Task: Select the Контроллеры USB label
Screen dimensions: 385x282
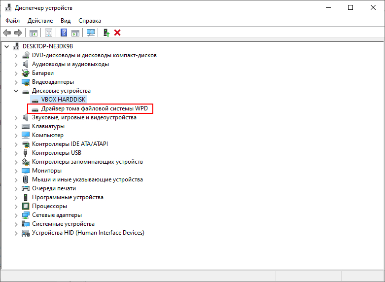Action: pyautogui.click(x=57, y=153)
